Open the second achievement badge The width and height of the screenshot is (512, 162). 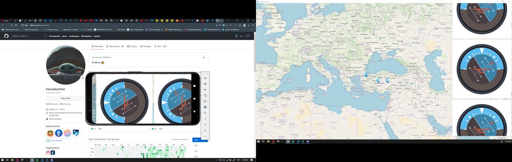(x=58, y=133)
